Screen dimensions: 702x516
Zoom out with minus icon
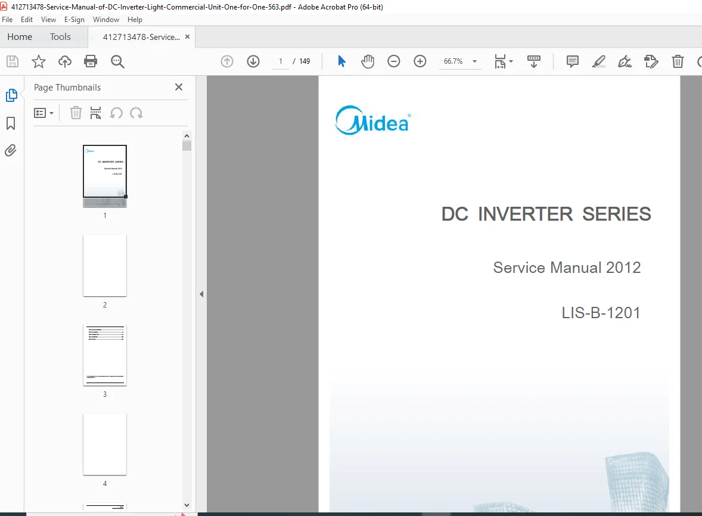coord(393,61)
